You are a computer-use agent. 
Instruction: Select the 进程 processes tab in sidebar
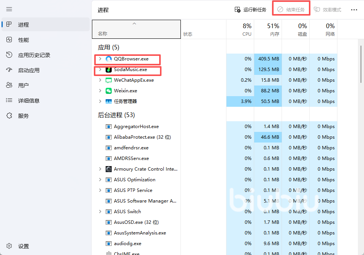coord(23,25)
